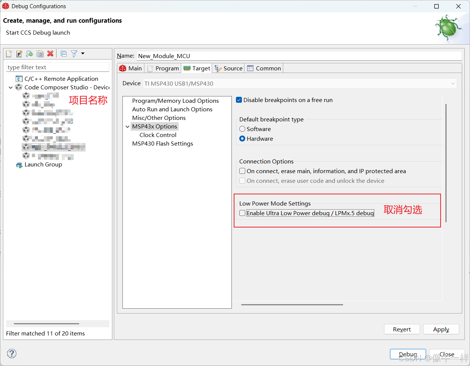
Task: Select Program/Memory Load Options
Action: tap(175, 101)
